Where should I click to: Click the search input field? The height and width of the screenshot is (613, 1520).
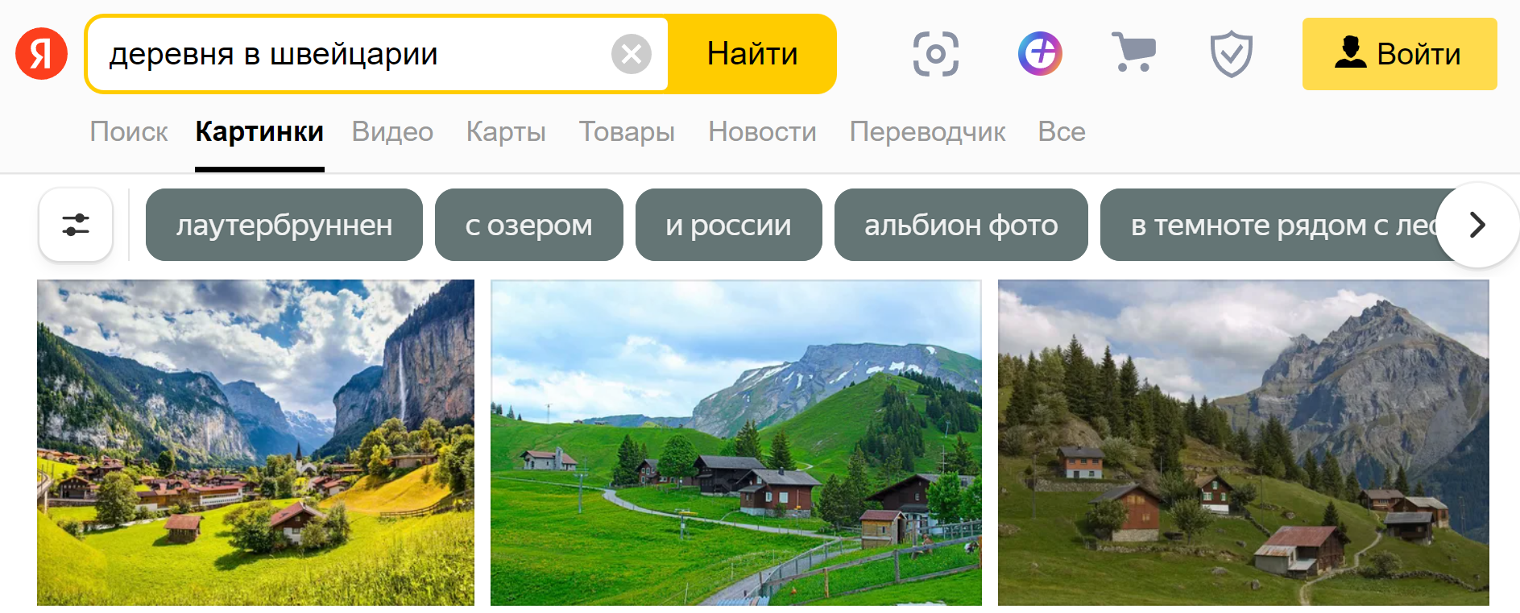coord(354,54)
